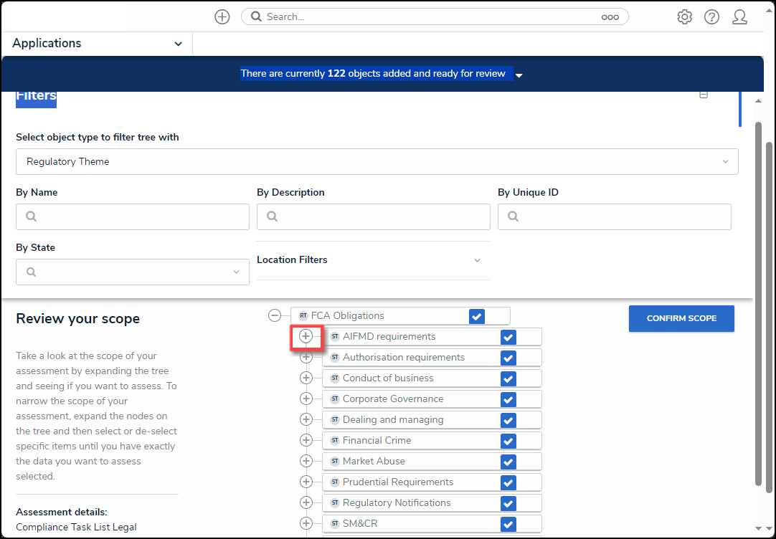
Task: Expand the AIFMD requirements node
Action: click(x=306, y=336)
